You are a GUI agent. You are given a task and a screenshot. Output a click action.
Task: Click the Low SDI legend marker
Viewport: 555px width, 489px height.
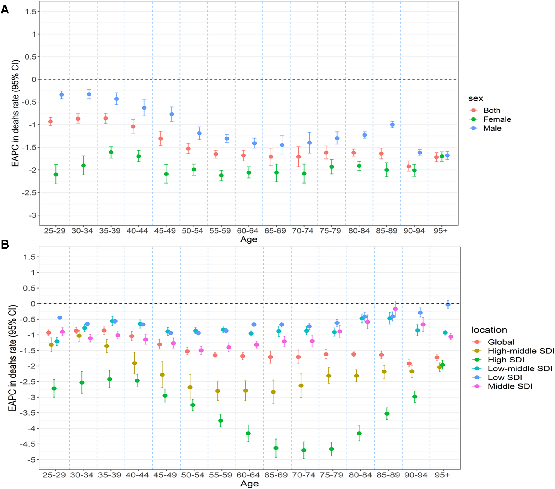pyautogui.click(x=477, y=377)
